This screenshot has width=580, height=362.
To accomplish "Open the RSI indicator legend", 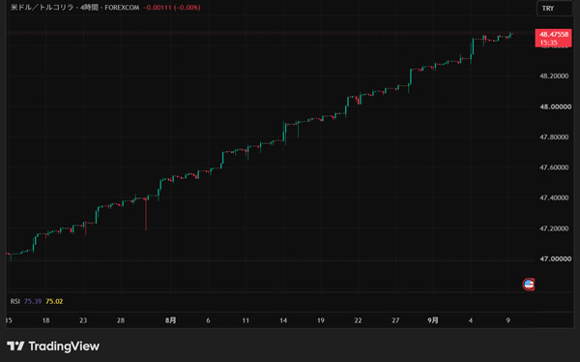I will (15, 301).
